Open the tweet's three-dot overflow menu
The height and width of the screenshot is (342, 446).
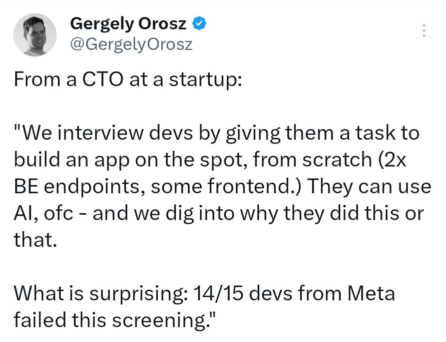pyautogui.click(x=424, y=30)
